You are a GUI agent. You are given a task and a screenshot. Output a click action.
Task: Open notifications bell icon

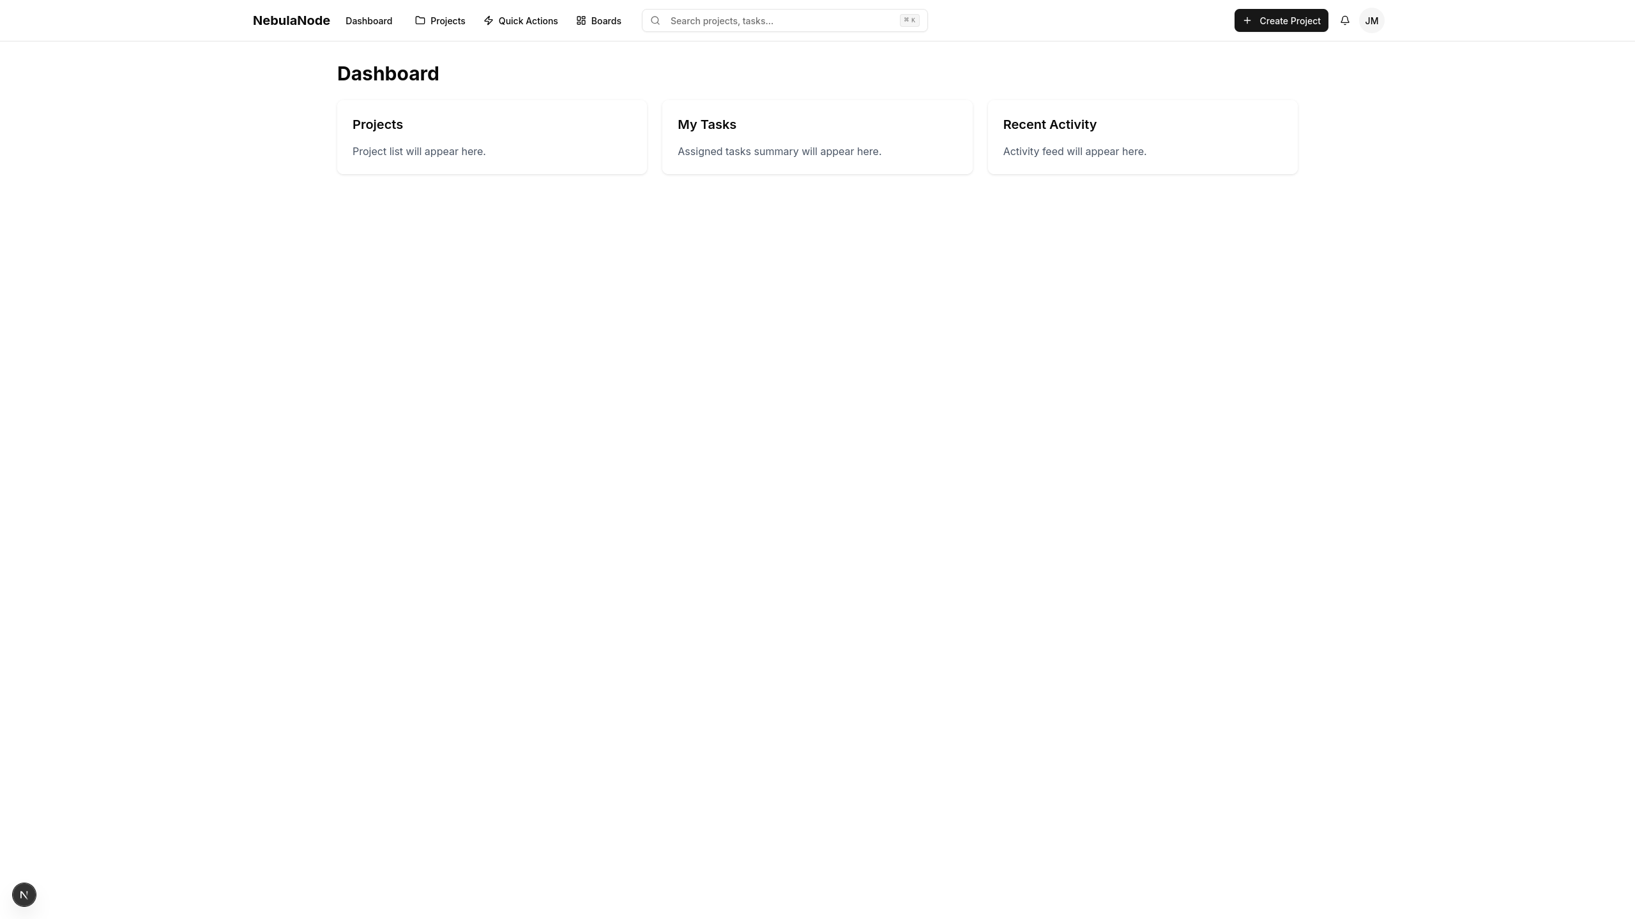click(1345, 20)
